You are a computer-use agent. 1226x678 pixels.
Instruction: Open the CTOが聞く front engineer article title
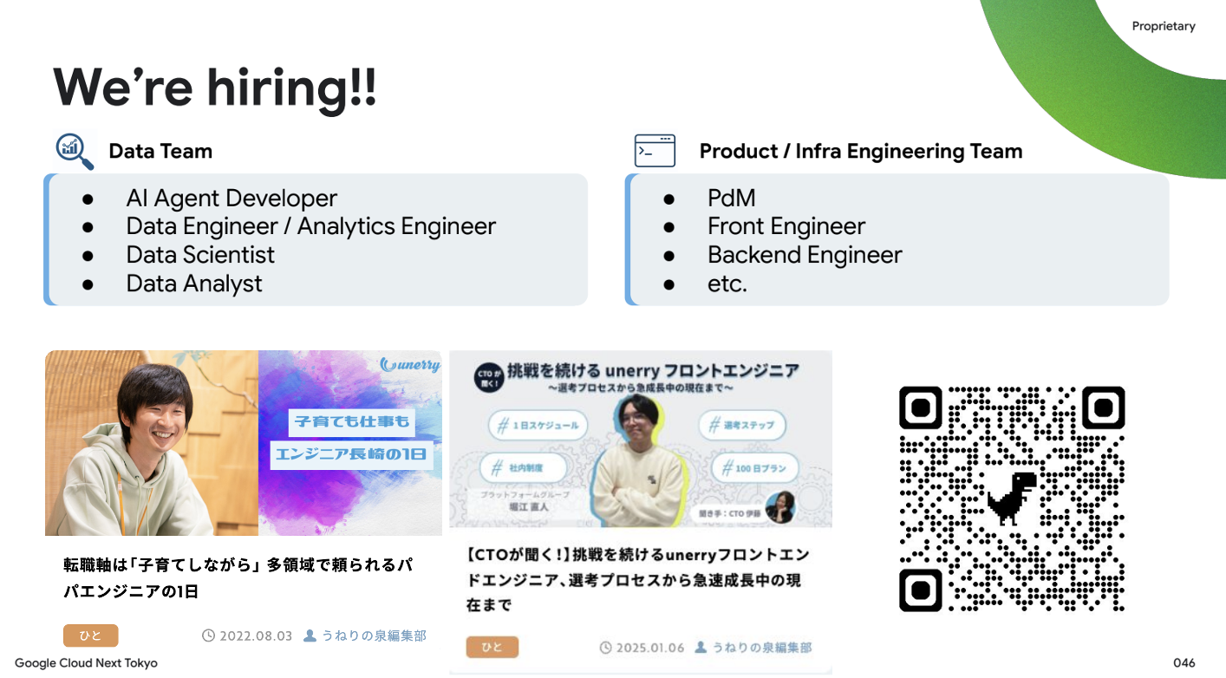(x=637, y=579)
